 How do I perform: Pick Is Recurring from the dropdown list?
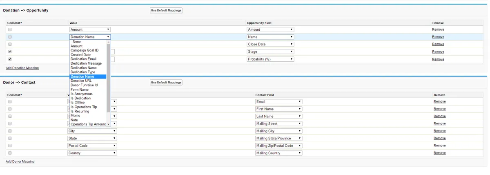[88, 111]
